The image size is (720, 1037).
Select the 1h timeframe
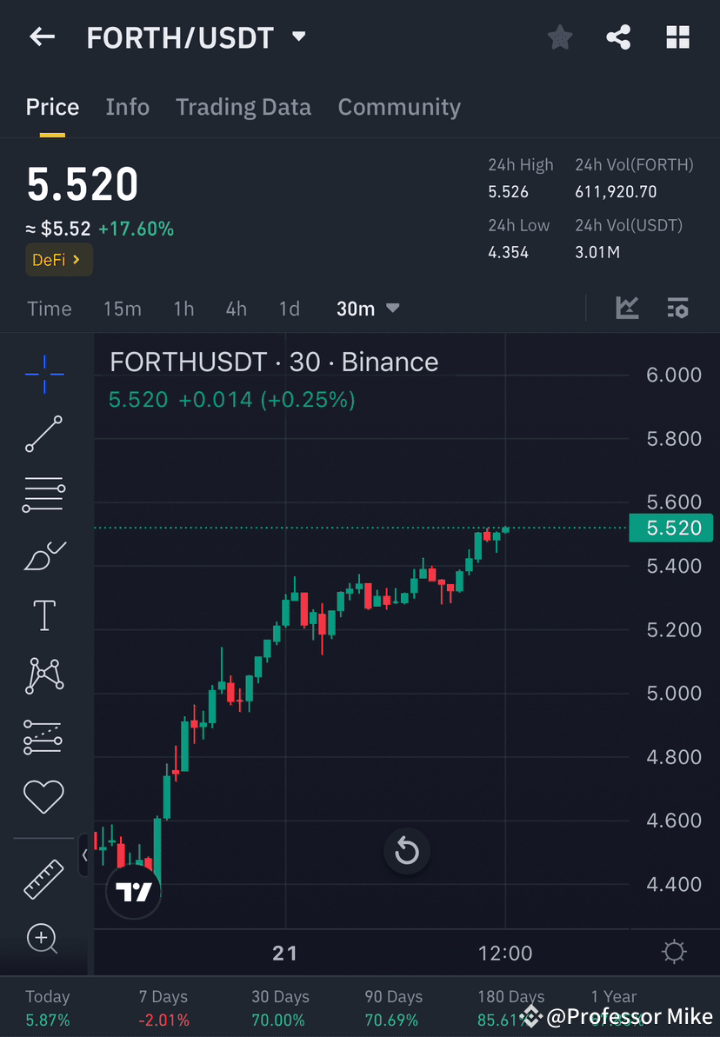[183, 308]
